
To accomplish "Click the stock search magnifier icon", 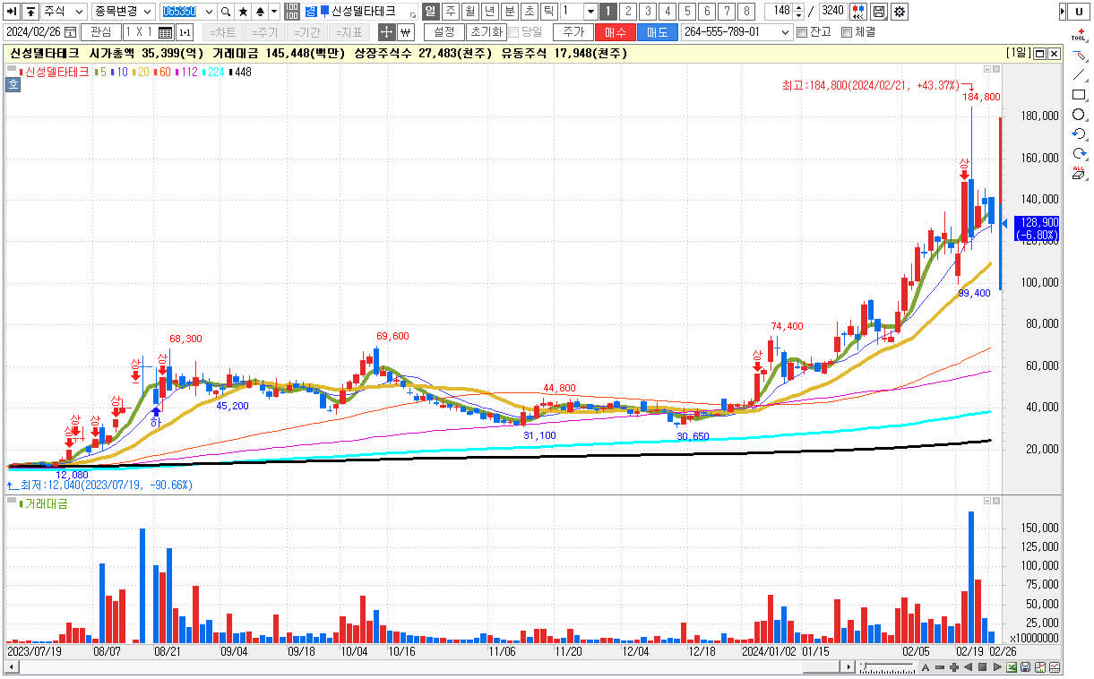I will pos(226,12).
